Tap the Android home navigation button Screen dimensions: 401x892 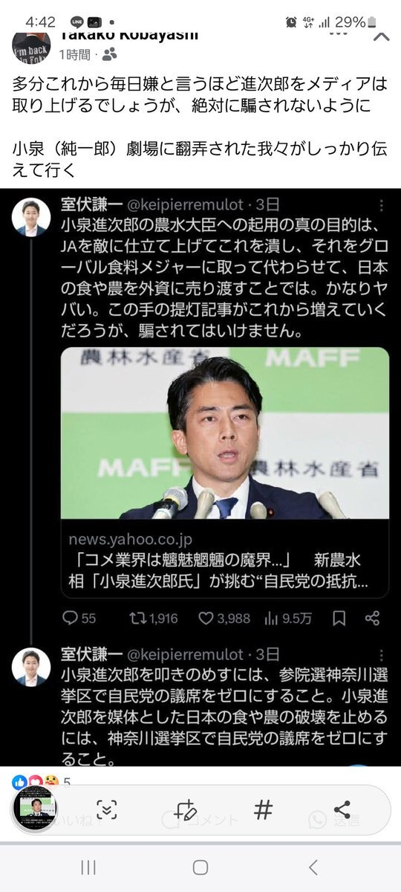(200, 867)
